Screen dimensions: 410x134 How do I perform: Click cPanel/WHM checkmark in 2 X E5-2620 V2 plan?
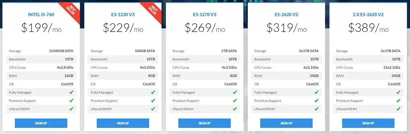[x=398, y=109]
